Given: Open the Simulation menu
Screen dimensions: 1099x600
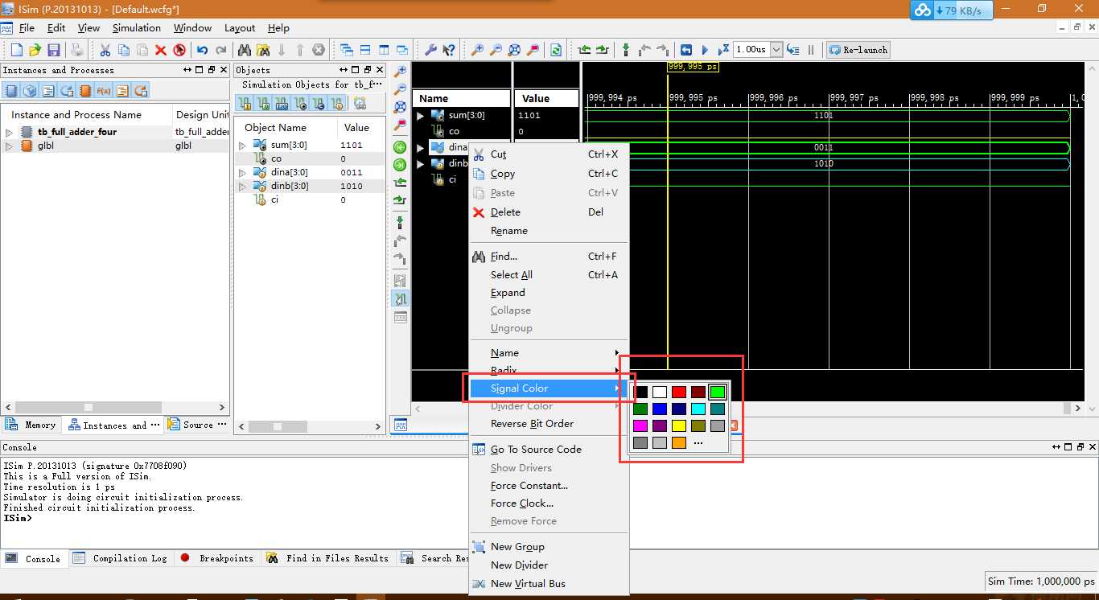Looking at the screenshot, I should [136, 27].
